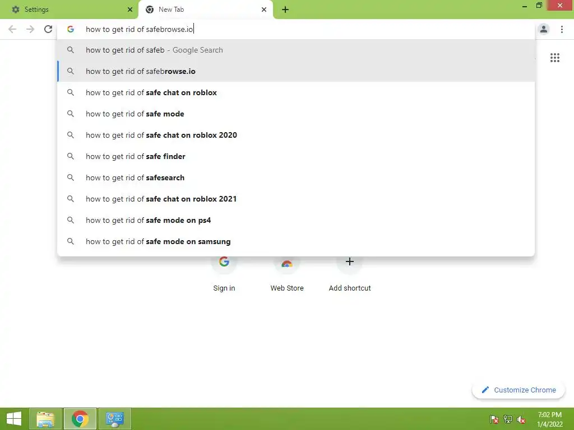Choose the 'safesearch' suggestion
Image resolution: width=574 pixels, height=430 pixels.
(296, 177)
